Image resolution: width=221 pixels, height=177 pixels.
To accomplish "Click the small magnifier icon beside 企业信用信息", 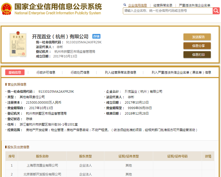I will click(x=125, y=5).
